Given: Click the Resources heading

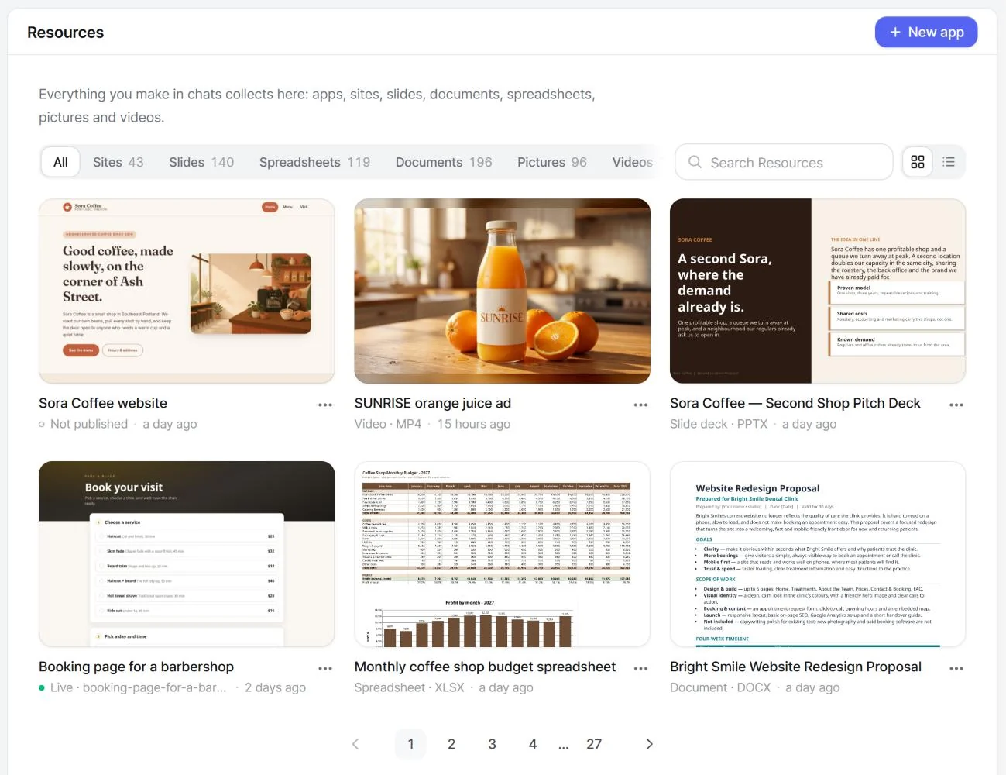Looking at the screenshot, I should click(x=65, y=33).
